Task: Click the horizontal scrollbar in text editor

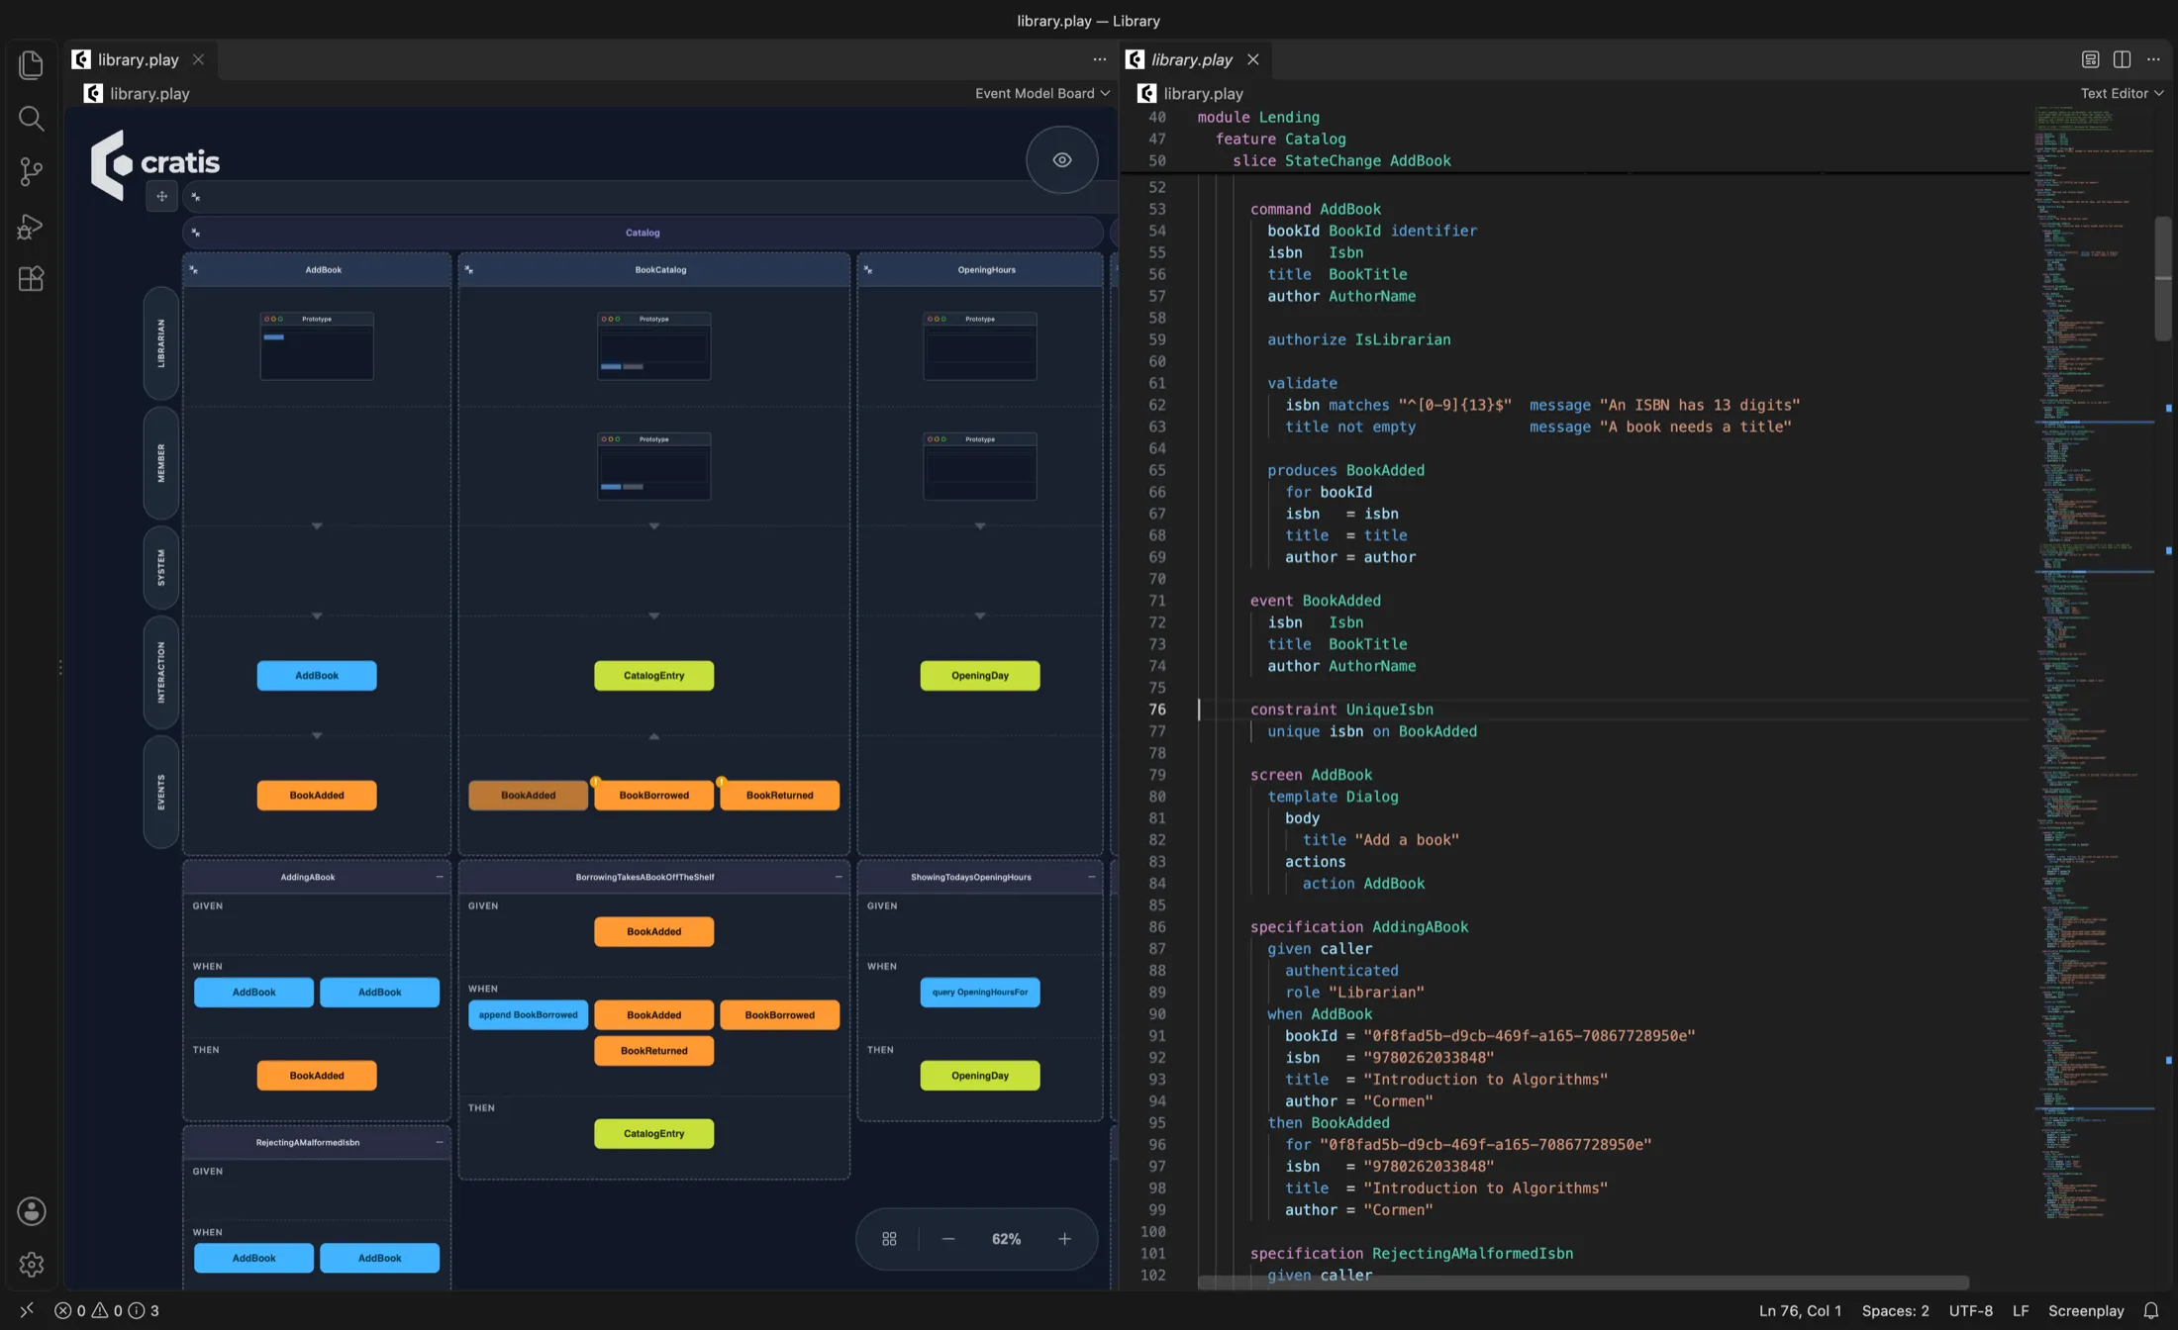Action: [x=1583, y=1282]
